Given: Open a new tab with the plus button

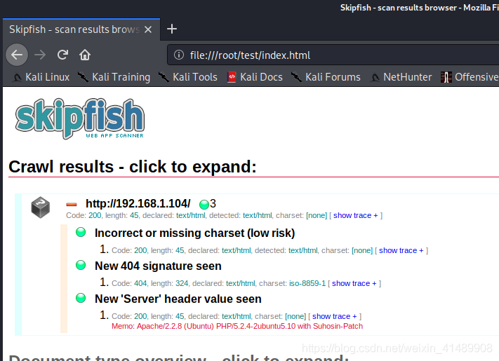Looking at the screenshot, I should (172, 29).
